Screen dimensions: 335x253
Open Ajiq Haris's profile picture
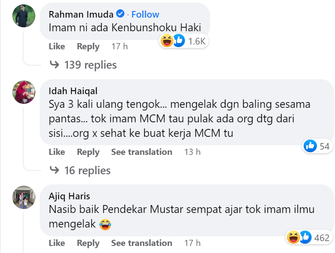tap(24, 197)
